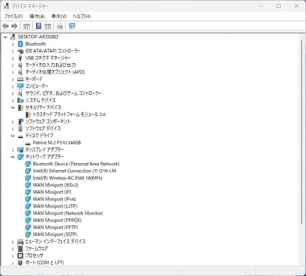Select Bluetooth Device (Personal Area Network)

tap(76, 164)
